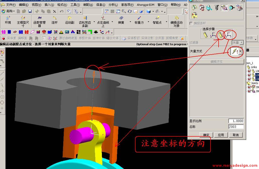Open the Ahongzai-EDM menu
The width and height of the screenshot is (259, 169).
(146, 5)
